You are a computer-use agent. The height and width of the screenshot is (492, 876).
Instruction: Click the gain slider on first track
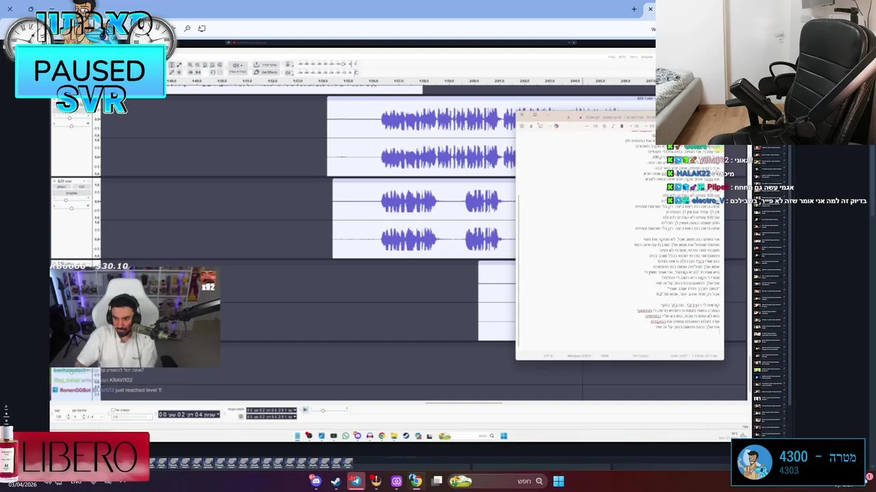[70, 118]
